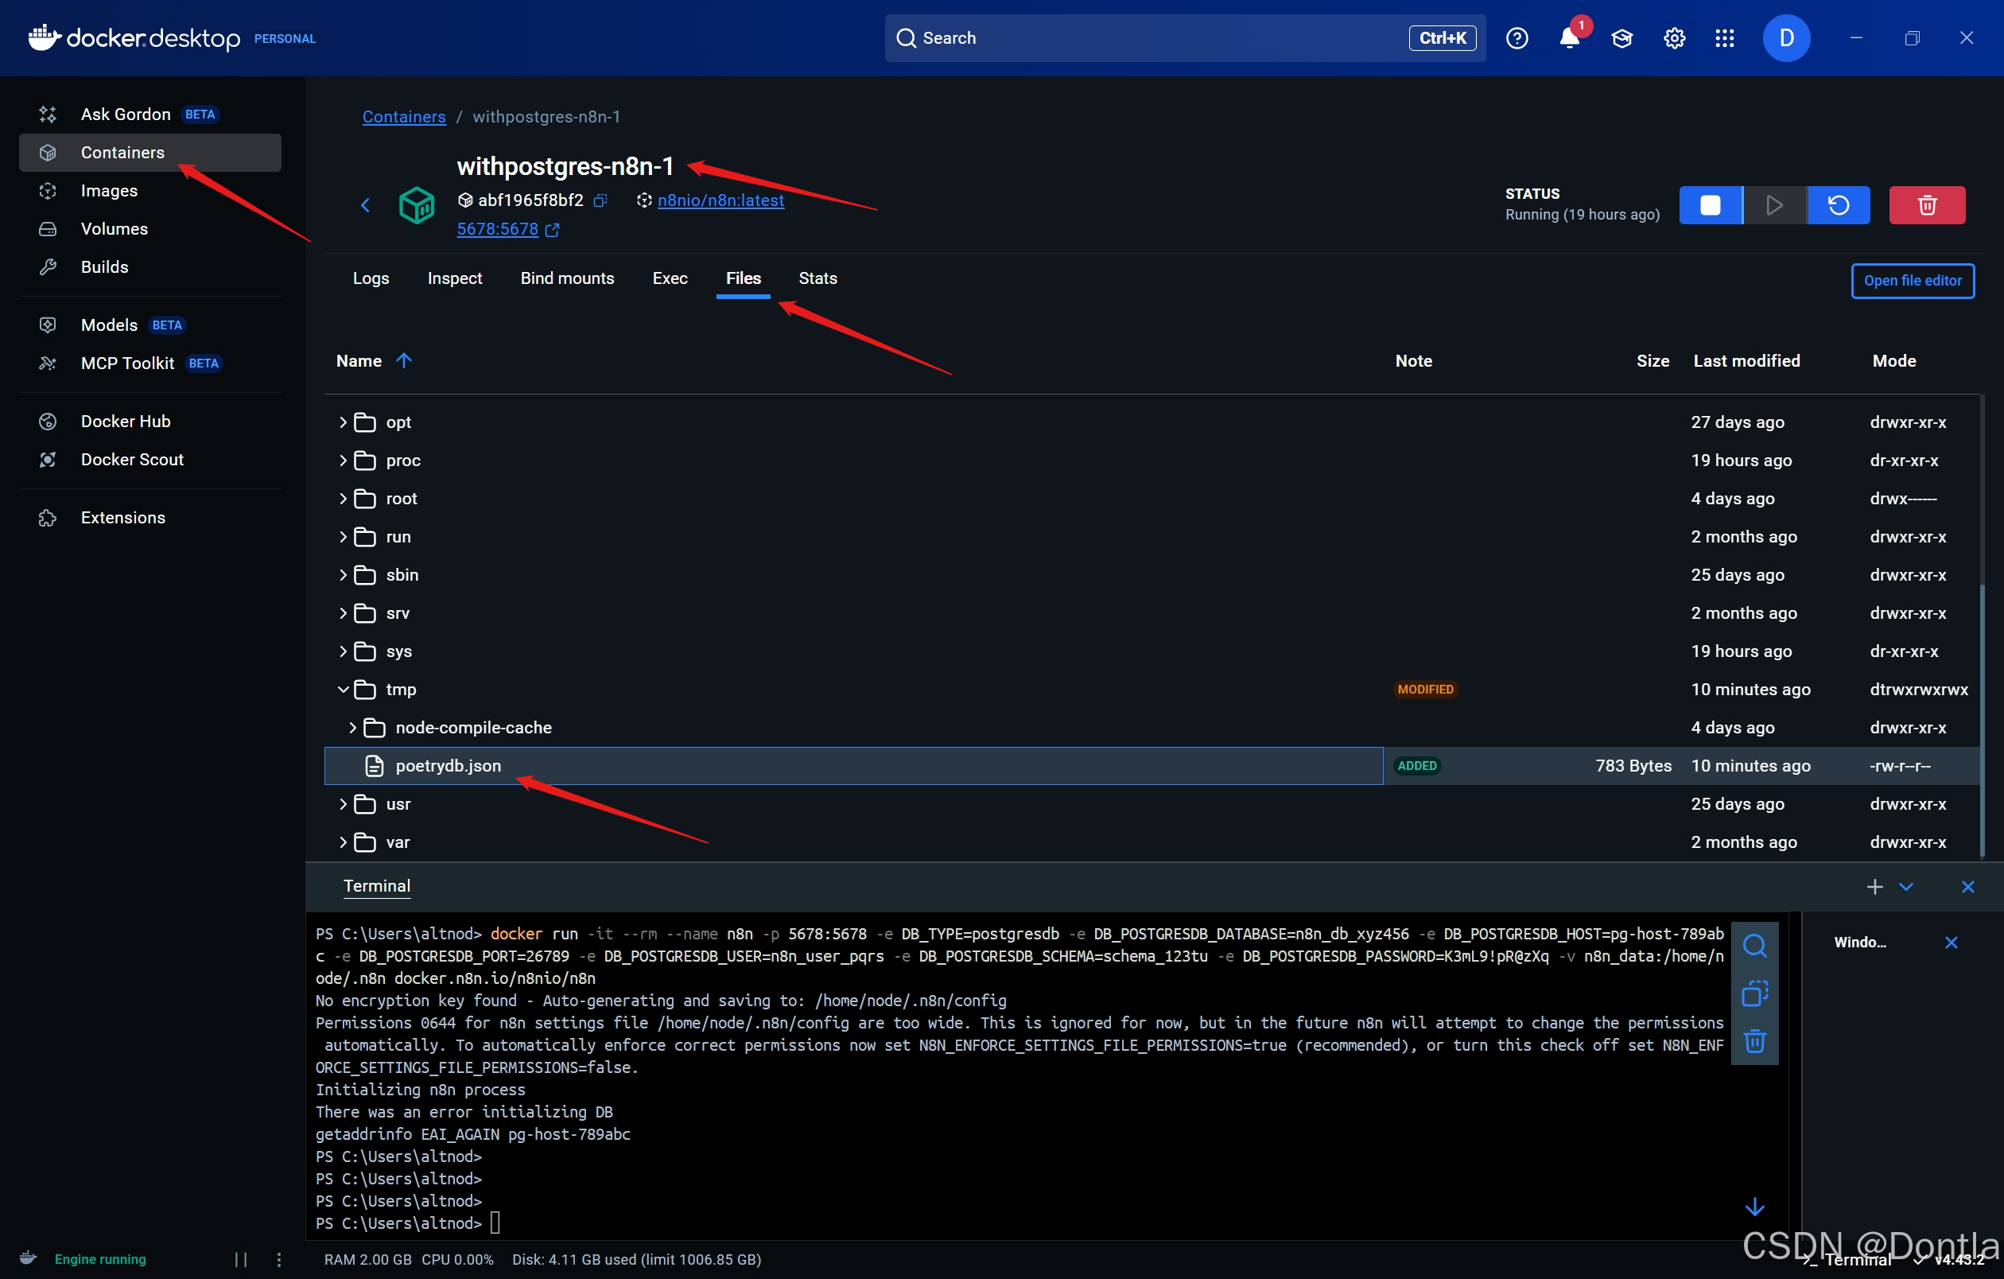The width and height of the screenshot is (2004, 1279).
Task: Click the Open file editor button
Action: pos(1912,281)
